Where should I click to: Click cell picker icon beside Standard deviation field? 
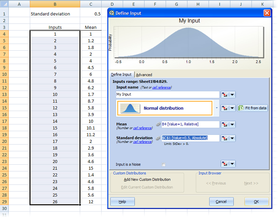225,138
